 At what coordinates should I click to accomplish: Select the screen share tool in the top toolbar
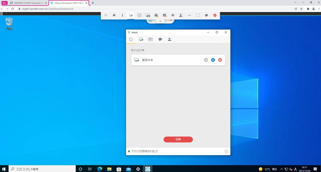point(131,15)
